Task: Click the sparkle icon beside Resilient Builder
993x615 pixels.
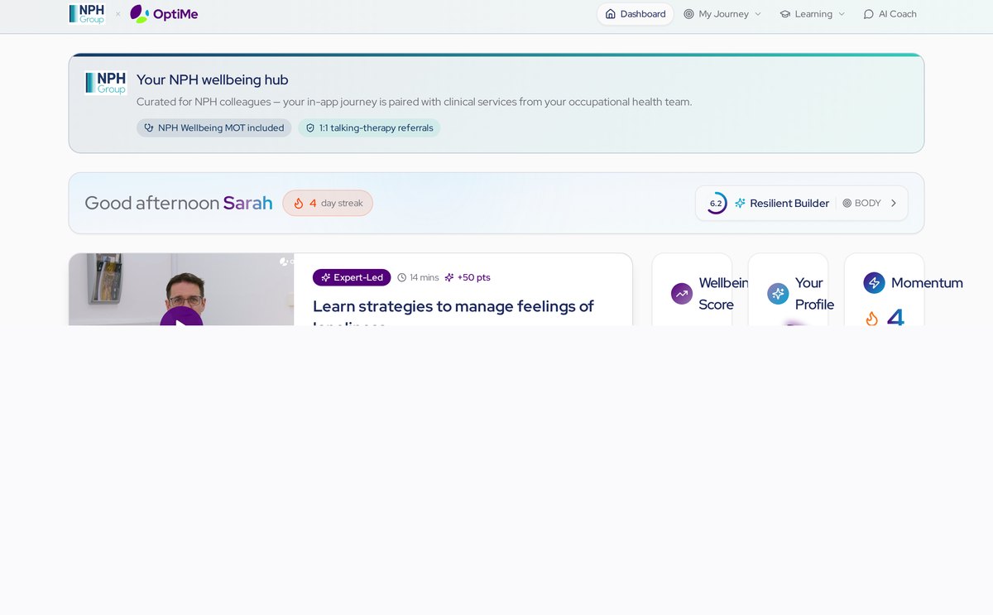Action: click(x=740, y=203)
